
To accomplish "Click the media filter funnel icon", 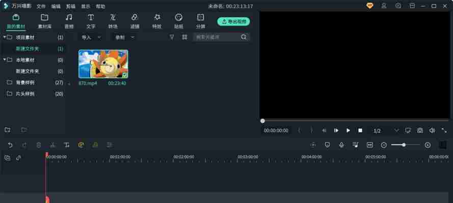I will [172, 37].
